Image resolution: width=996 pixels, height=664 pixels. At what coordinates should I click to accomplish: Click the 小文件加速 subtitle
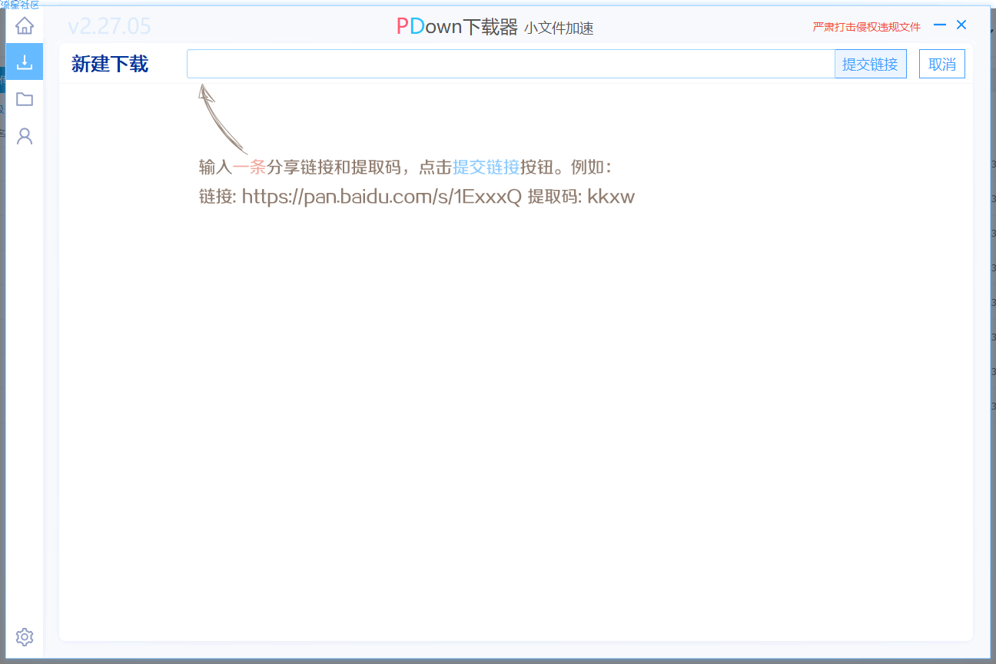point(559,28)
